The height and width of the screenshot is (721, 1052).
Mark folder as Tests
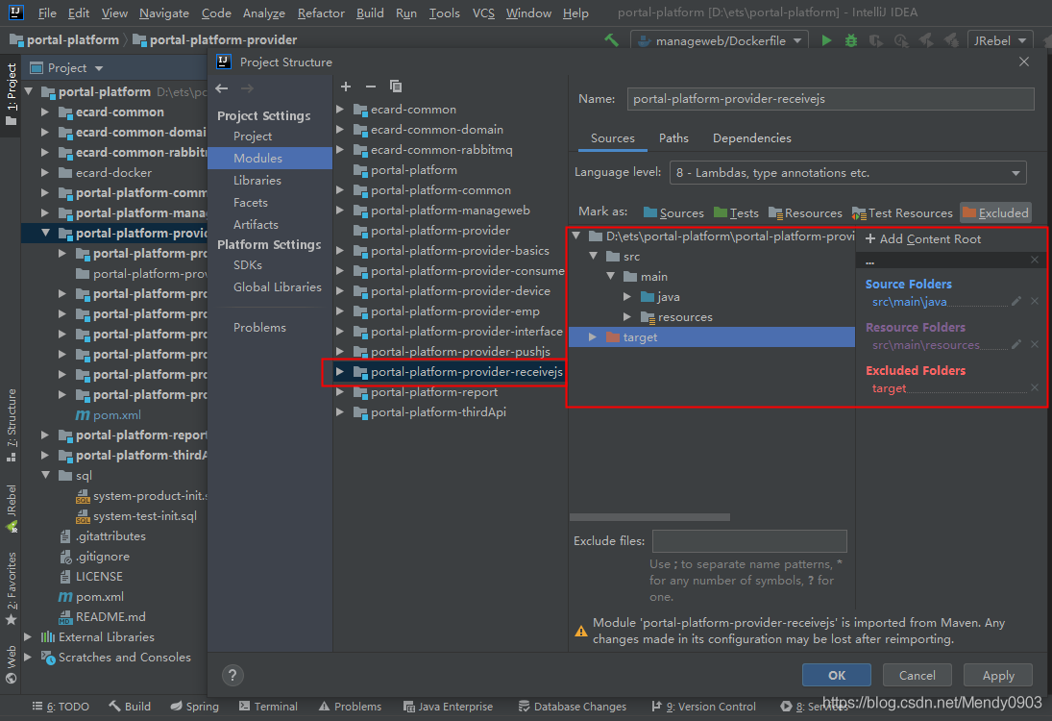click(x=736, y=212)
